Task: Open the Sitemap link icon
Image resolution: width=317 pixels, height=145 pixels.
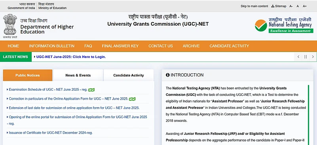Action: 273,6
